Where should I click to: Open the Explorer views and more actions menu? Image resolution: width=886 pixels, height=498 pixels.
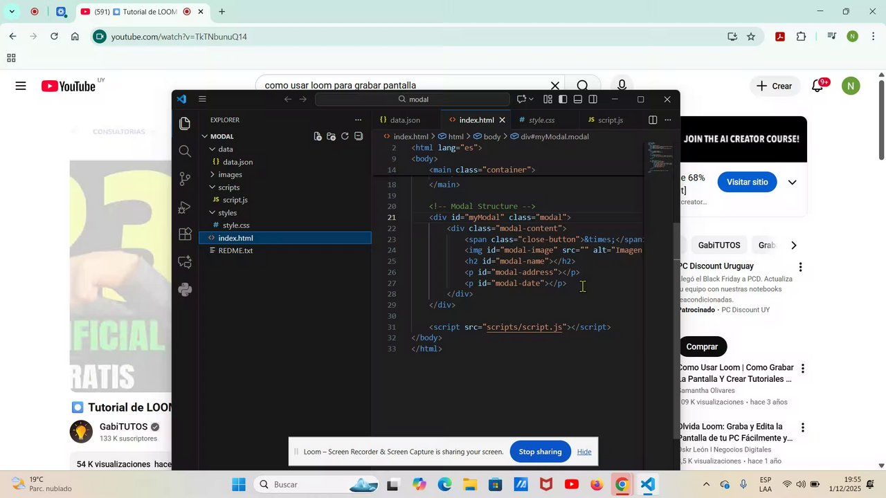pos(358,120)
